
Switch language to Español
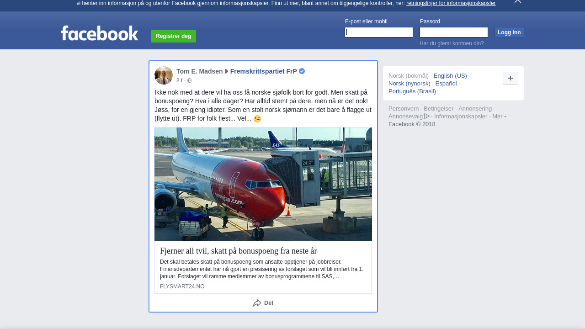[446, 83]
